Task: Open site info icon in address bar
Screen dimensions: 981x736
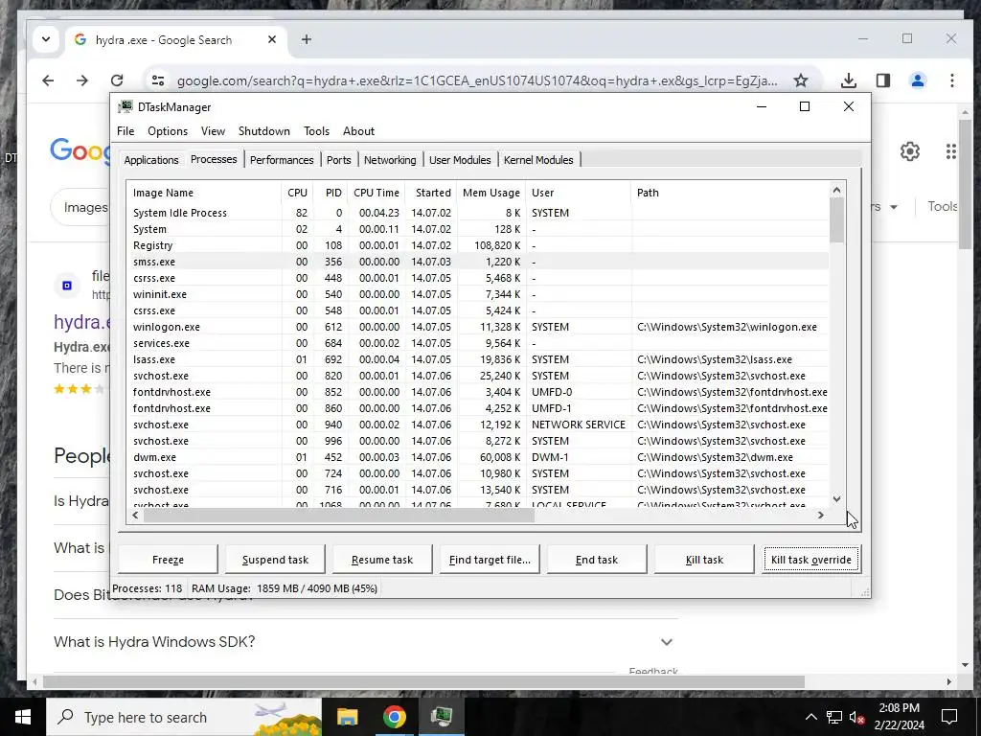Action: tap(158, 80)
